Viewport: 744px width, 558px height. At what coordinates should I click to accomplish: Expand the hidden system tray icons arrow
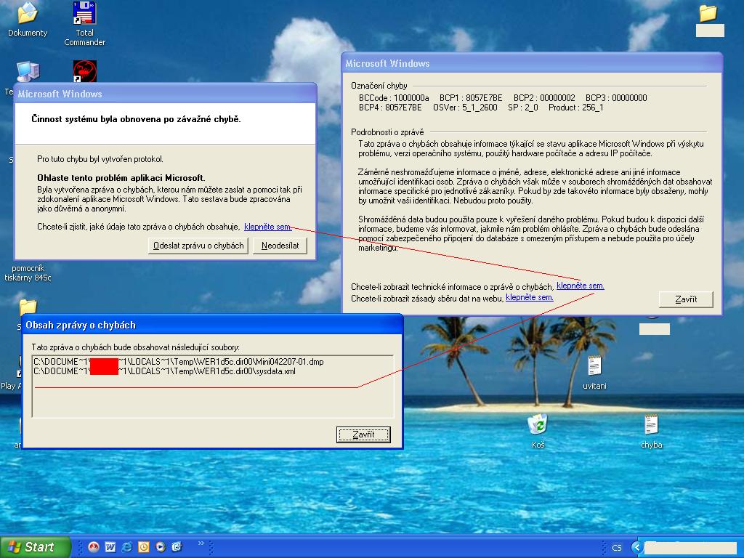[x=637, y=548]
